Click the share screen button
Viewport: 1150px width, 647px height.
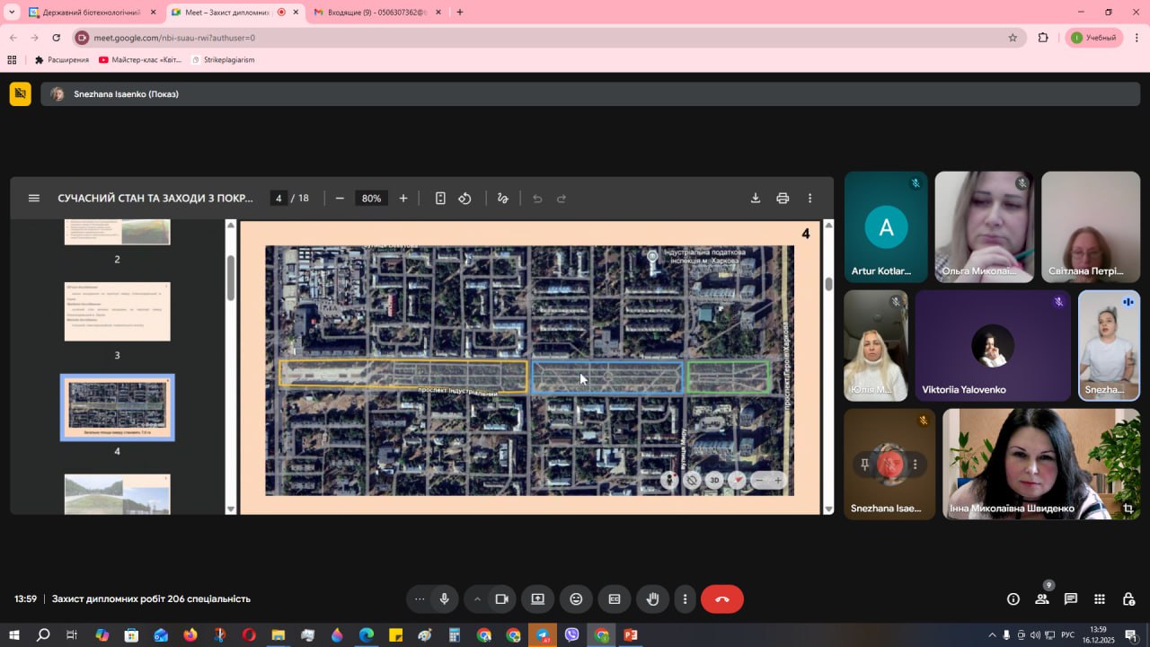point(537,599)
